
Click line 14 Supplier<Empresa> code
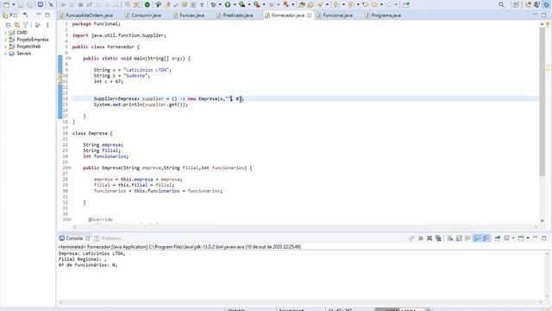(x=169, y=98)
